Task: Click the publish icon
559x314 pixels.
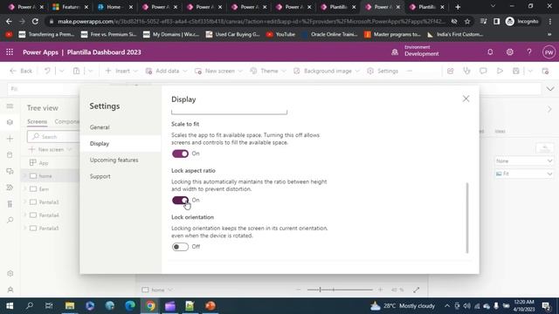Action: coord(545,72)
